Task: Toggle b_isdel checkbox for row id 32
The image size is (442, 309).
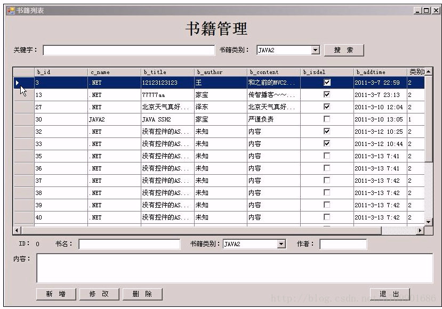Action: pyautogui.click(x=327, y=132)
